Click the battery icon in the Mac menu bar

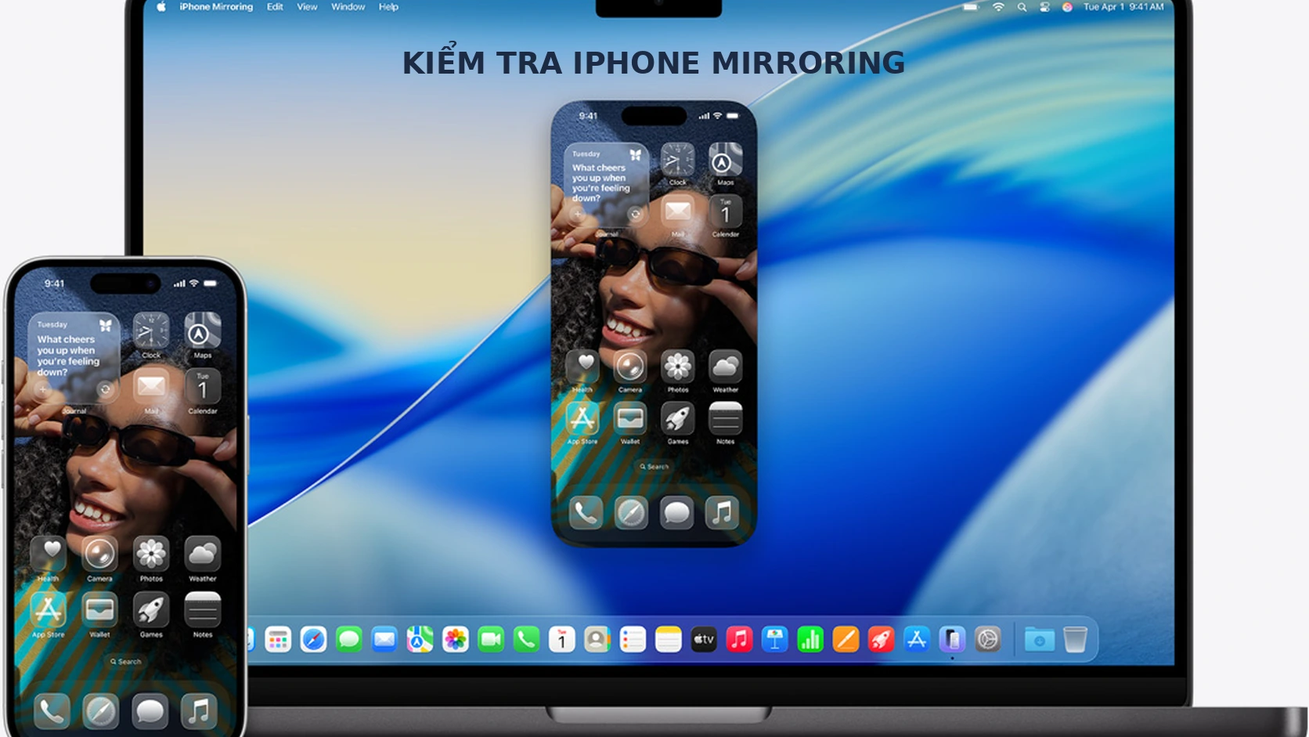[x=971, y=7]
